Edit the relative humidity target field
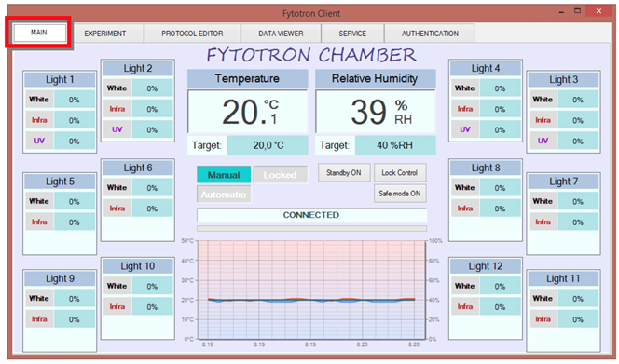This screenshot has height=364, width=619. pos(395,145)
